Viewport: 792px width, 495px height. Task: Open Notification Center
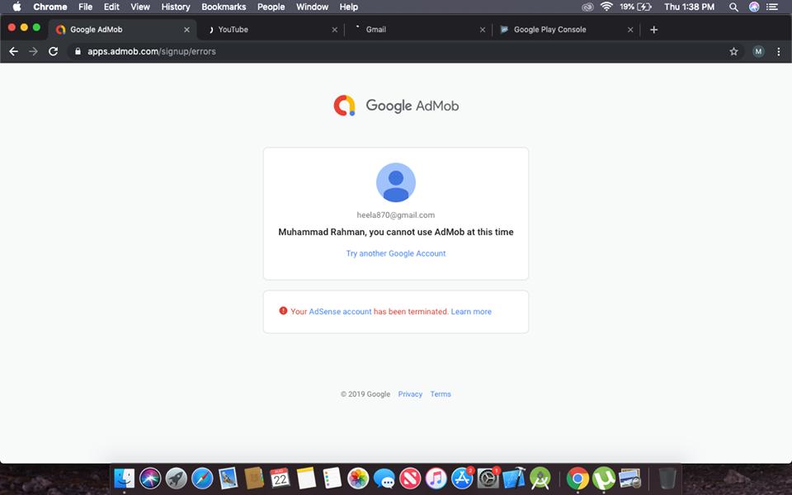(x=772, y=7)
